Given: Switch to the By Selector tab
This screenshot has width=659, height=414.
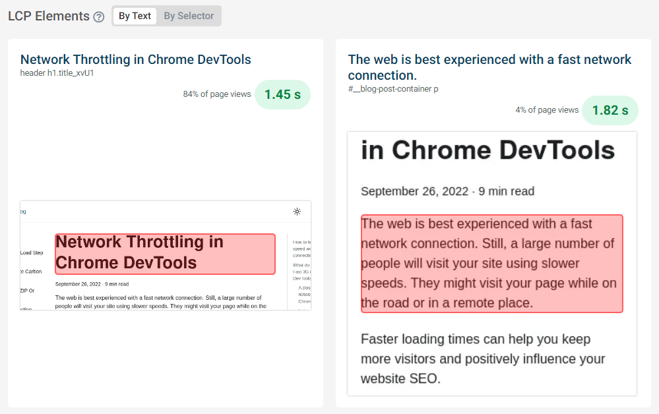Looking at the screenshot, I should (x=189, y=16).
